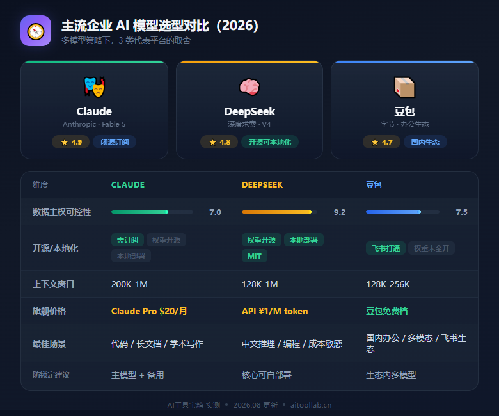Click the Claude theater masks icon
Screen dimensions: 499x416
tap(94, 86)
